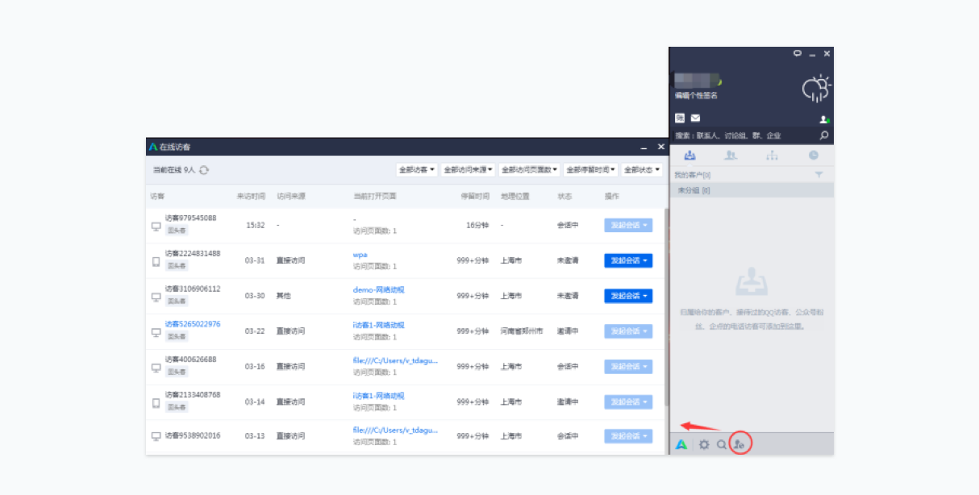Click 发起会话 for visitor 400626688

[628, 367]
